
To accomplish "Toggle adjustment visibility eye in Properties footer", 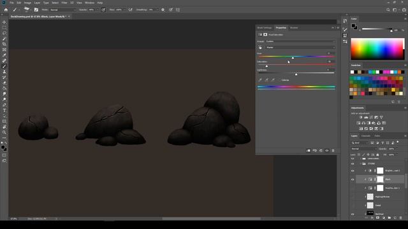I will (327, 151).
